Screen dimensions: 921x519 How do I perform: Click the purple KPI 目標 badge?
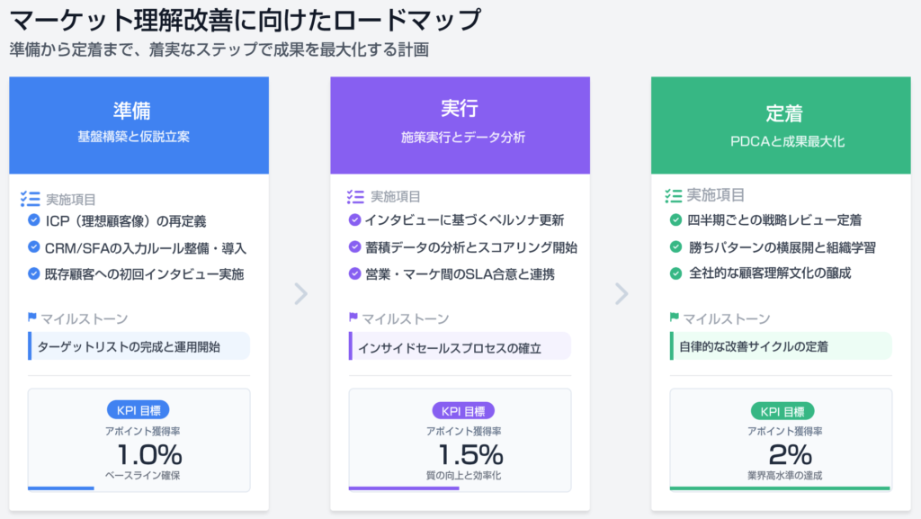pos(462,411)
